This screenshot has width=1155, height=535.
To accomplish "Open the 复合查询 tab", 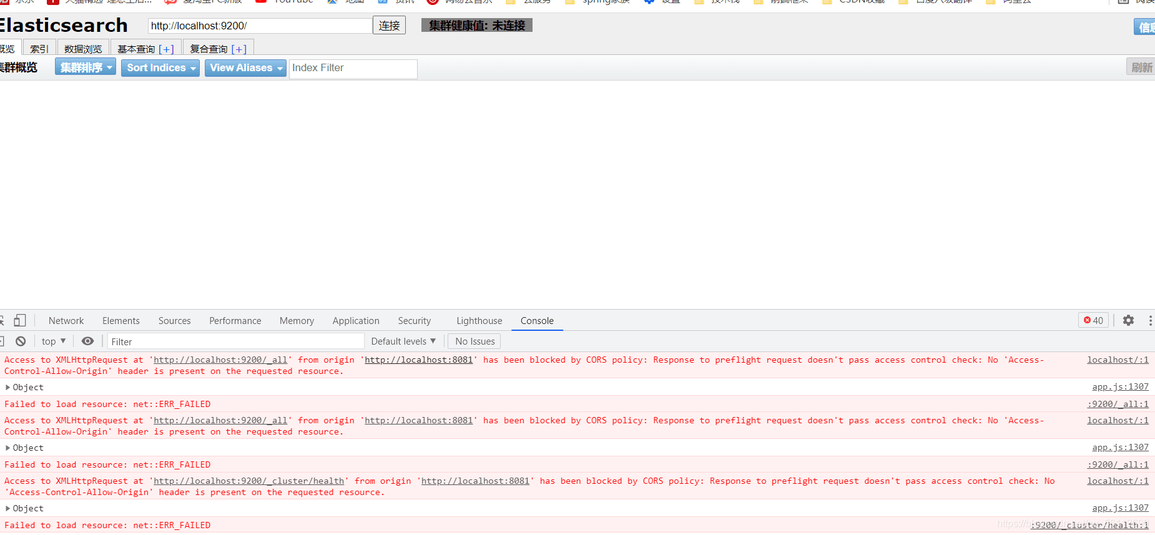I will [209, 49].
